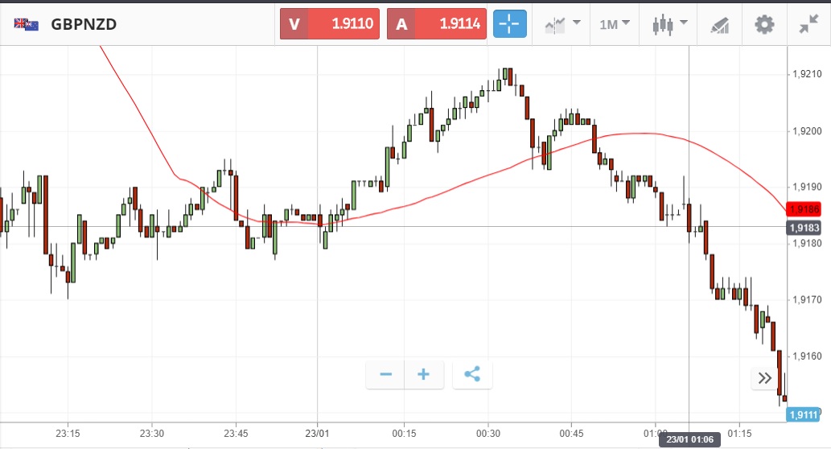
Task: Click the crosshair cursor tool button
Action: (510, 24)
